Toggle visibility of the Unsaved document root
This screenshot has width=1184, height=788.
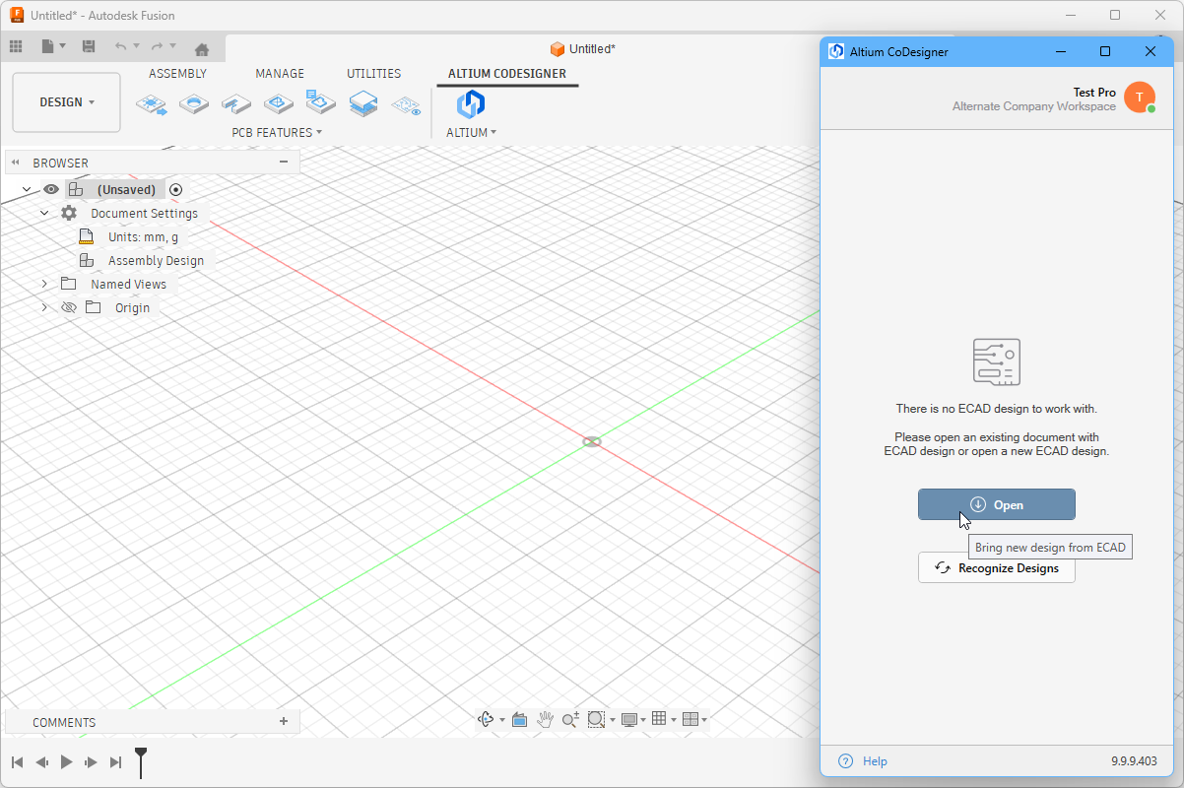(x=51, y=188)
